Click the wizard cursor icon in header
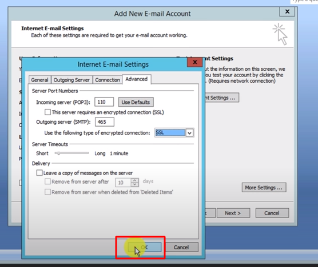 (x=280, y=34)
